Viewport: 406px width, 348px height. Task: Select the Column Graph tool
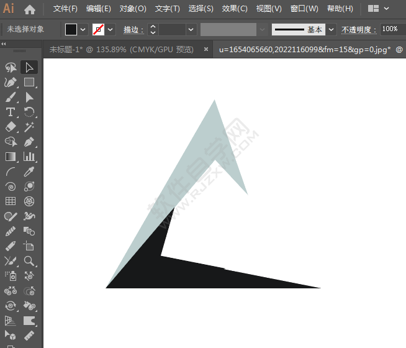coord(29,157)
